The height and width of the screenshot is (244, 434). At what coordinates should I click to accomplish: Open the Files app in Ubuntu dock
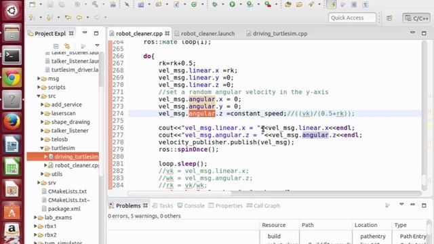pyautogui.click(x=12, y=33)
